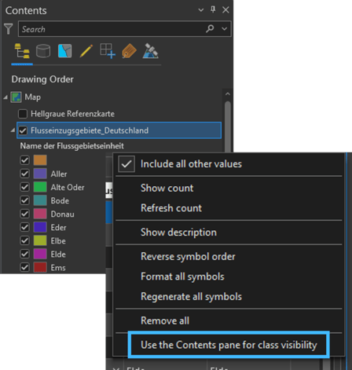Pin the Contents pane with auto-hide icon

tap(213, 10)
